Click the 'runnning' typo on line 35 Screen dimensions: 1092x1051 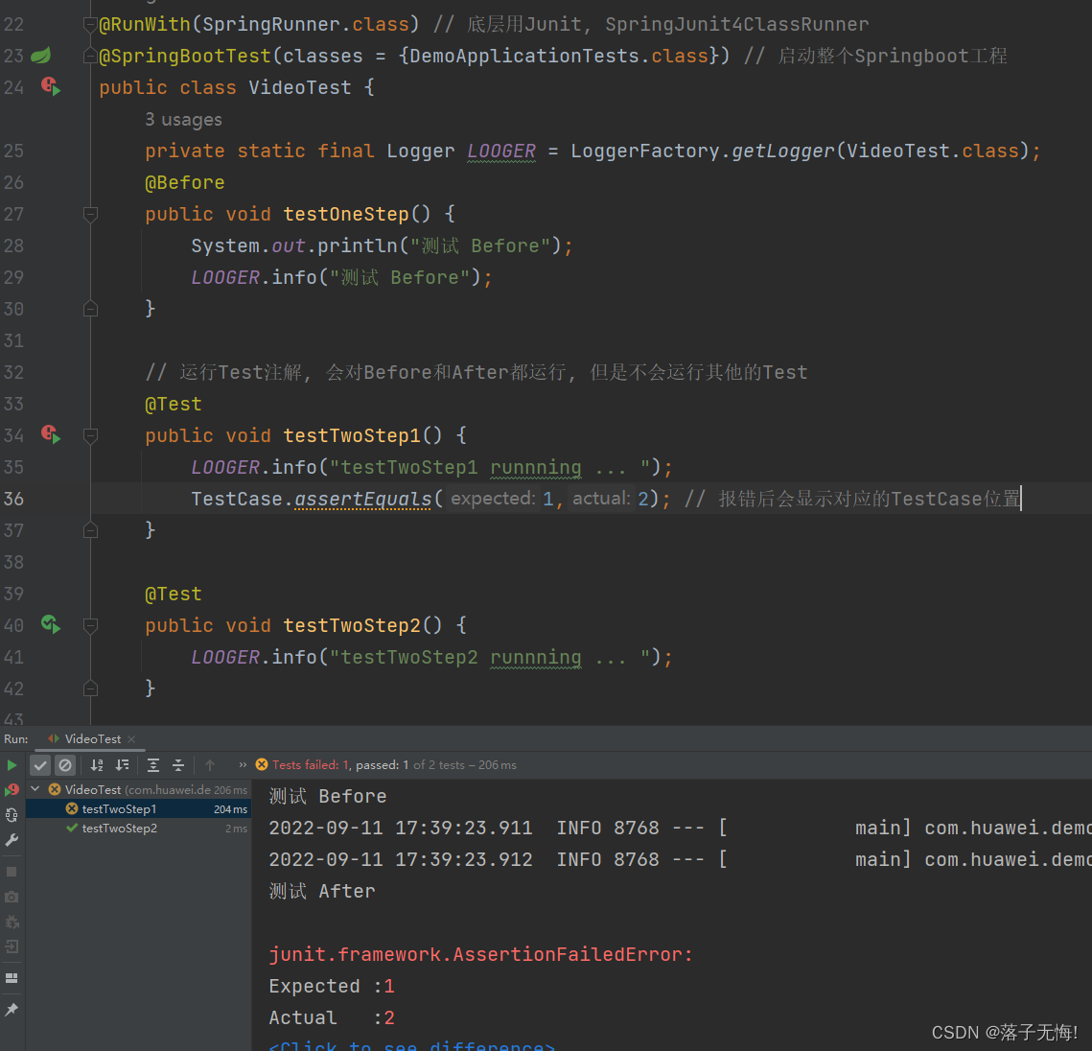click(x=536, y=467)
